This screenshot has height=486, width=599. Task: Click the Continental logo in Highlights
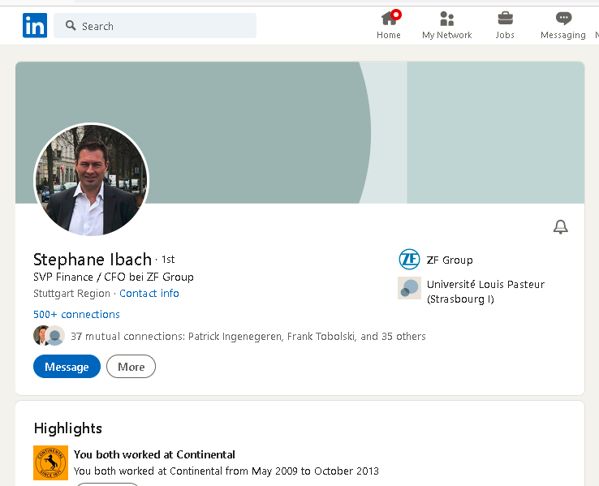pos(50,462)
